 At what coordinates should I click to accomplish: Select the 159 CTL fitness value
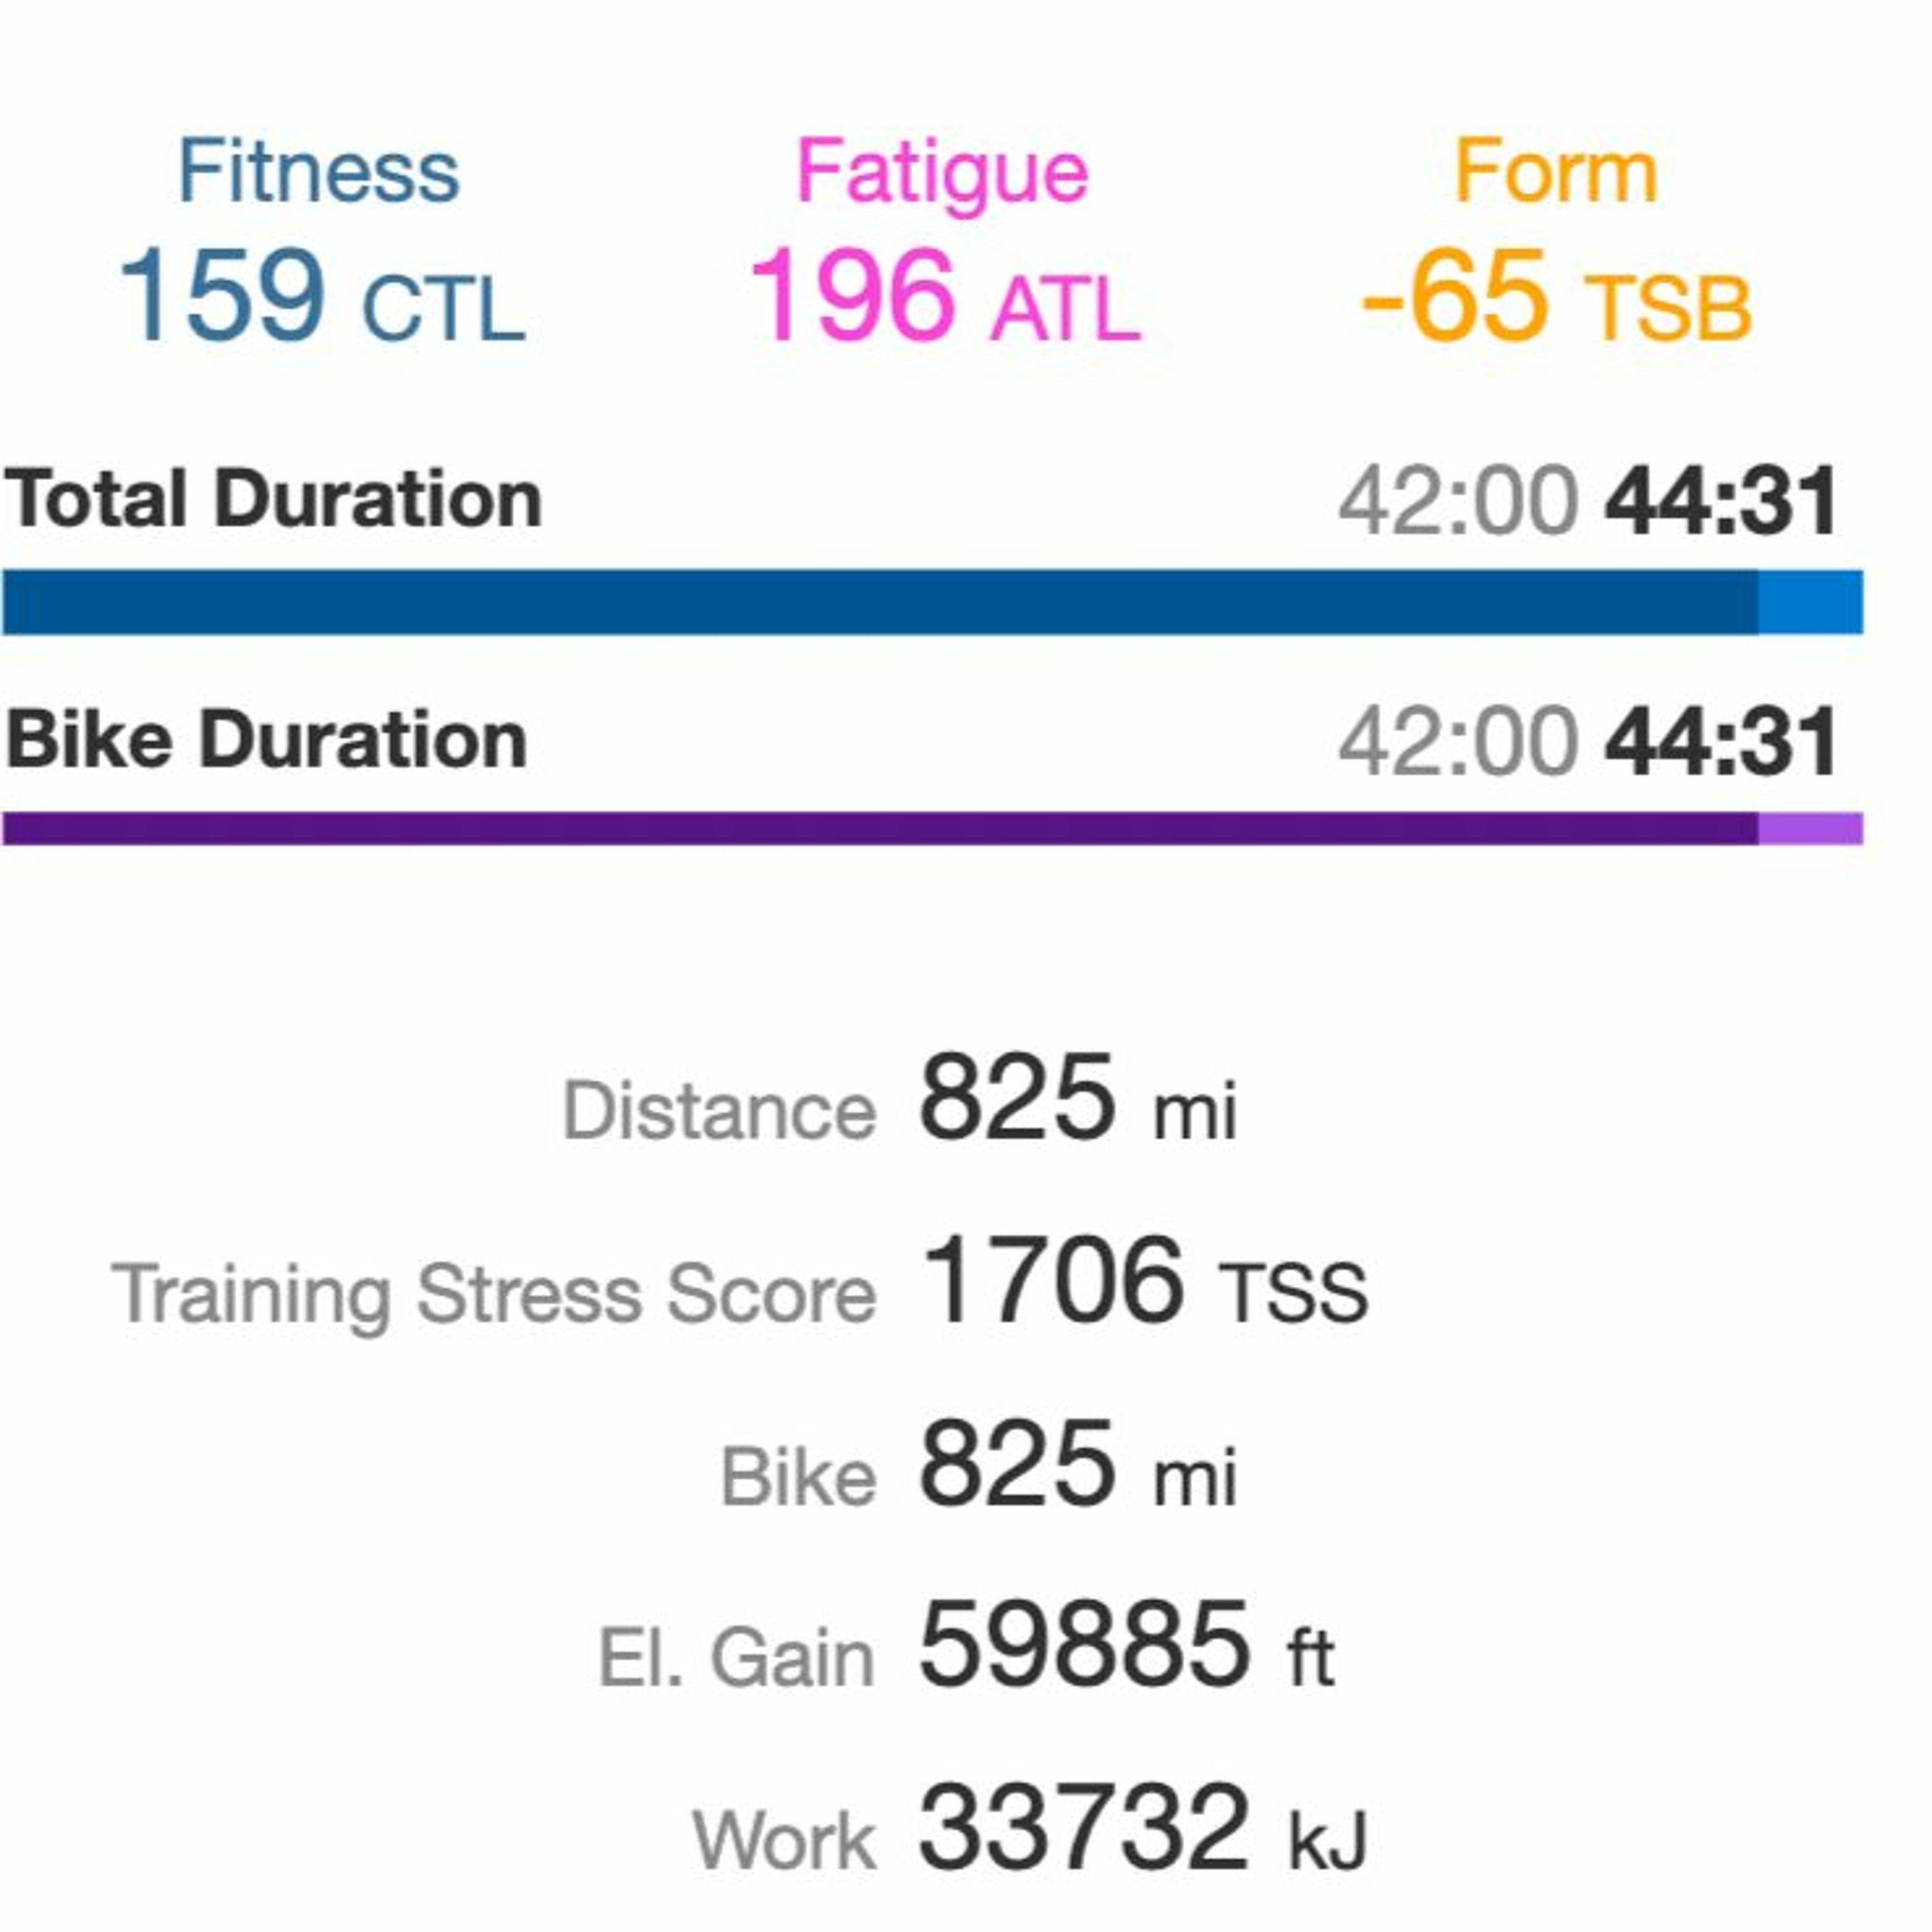[322, 296]
